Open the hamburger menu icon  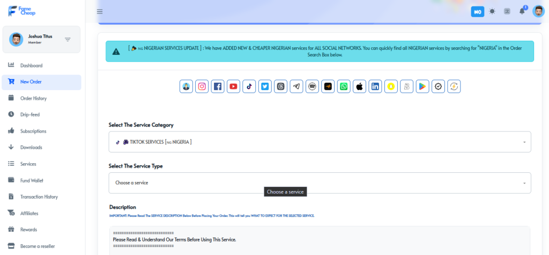pyautogui.click(x=100, y=12)
